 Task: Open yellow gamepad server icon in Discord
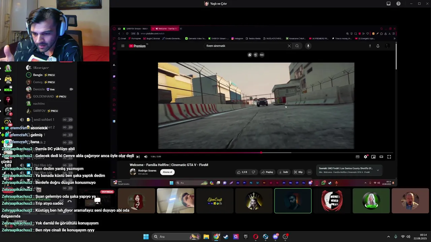click(8, 79)
